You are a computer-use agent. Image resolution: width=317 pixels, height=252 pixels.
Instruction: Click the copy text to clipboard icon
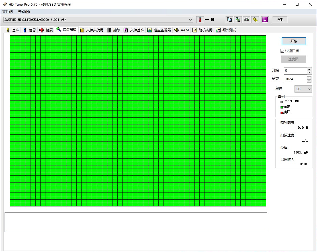click(229, 20)
